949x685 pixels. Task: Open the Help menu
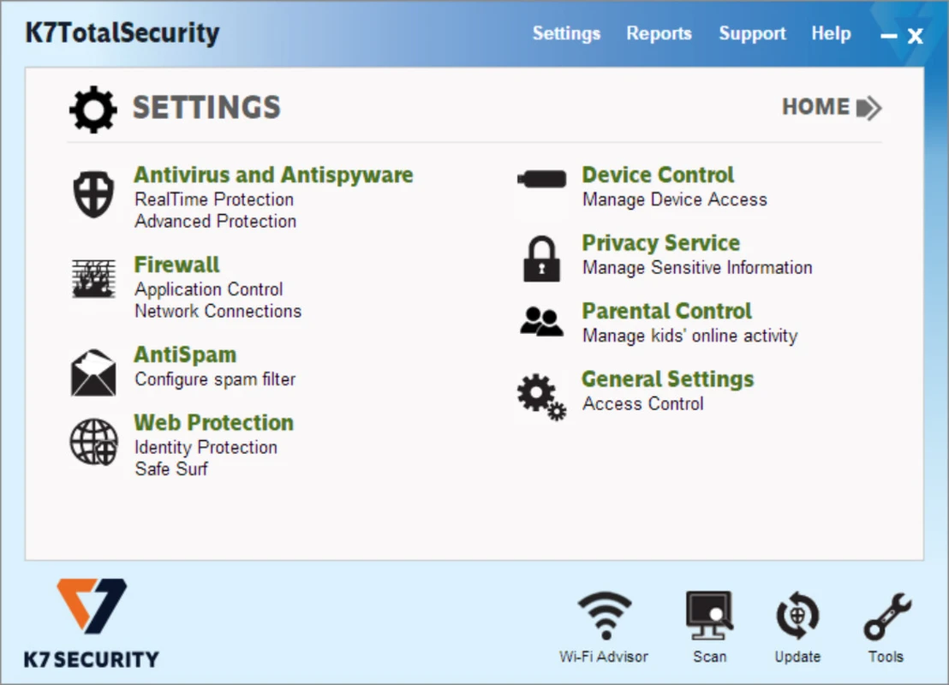(x=831, y=34)
